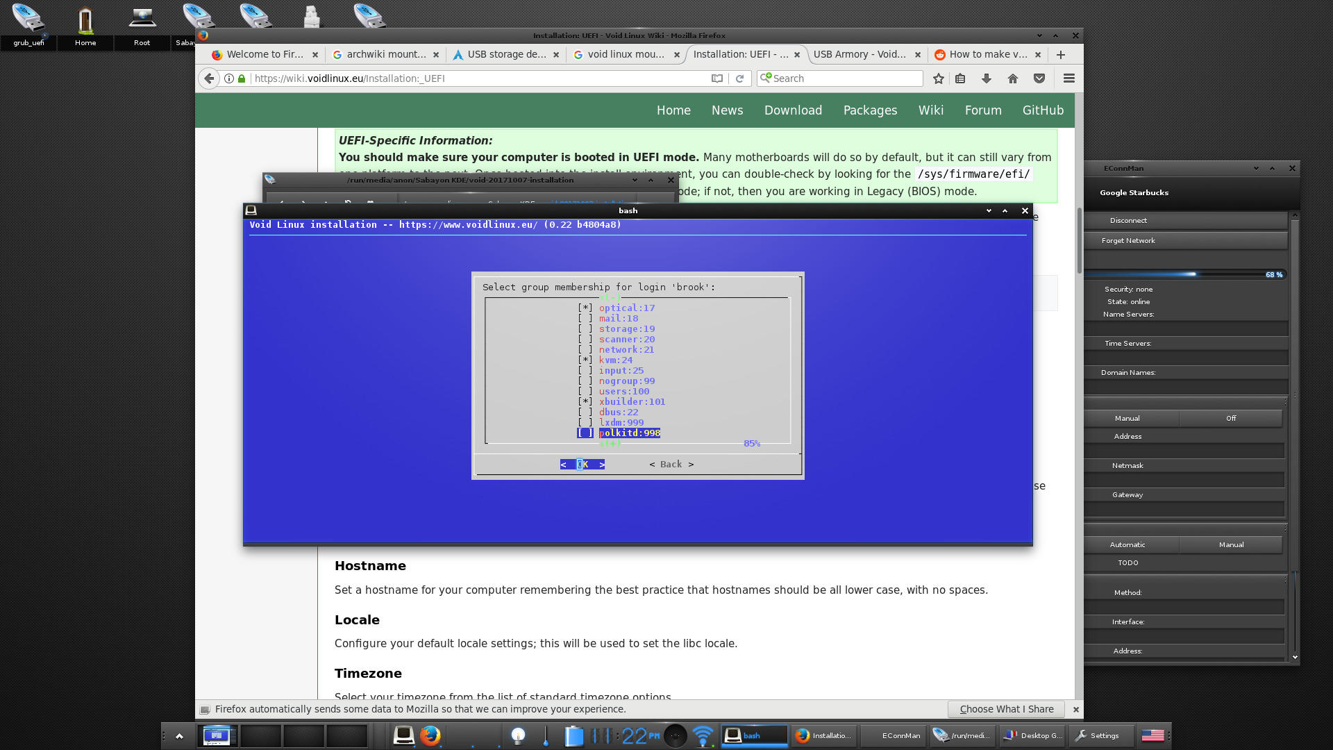Toggle the polkitd:998 group checkbox
The image size is (1333, 750).
tap(586, 433)
